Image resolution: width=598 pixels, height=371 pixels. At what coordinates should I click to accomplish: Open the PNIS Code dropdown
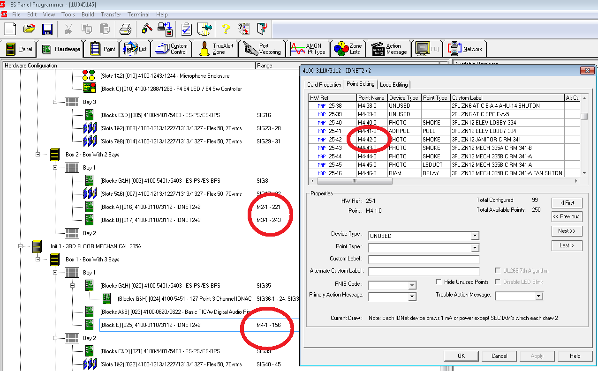pos(412,285)
